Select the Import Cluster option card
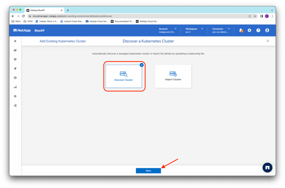The height and width of the screenshot is (188, 285). click(173, 77)
